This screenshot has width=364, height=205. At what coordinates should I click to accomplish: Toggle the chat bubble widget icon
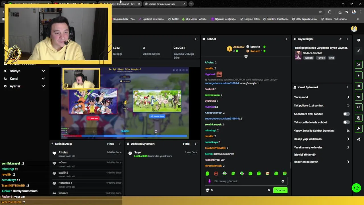pyautogui.click(x=359, y=97)
